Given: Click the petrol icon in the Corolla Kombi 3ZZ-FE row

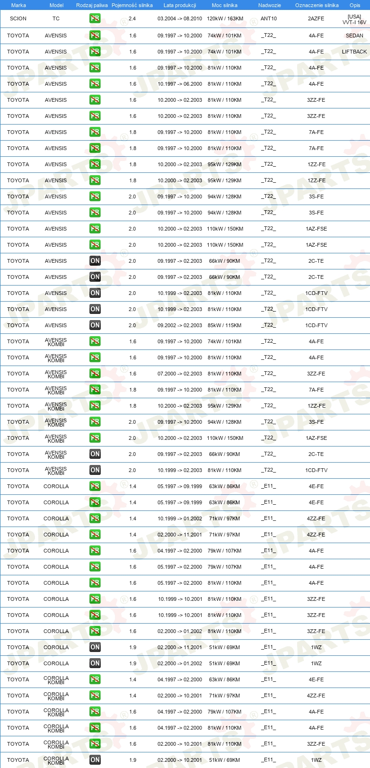Looking at the screenshot, I should pyautogui.click(x=95, y=744).
